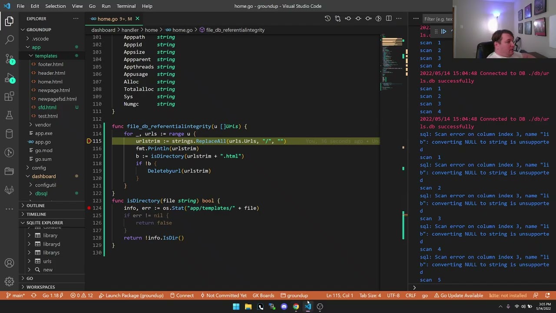Open file history clock icon in editor toolbar

click(328, 19)
